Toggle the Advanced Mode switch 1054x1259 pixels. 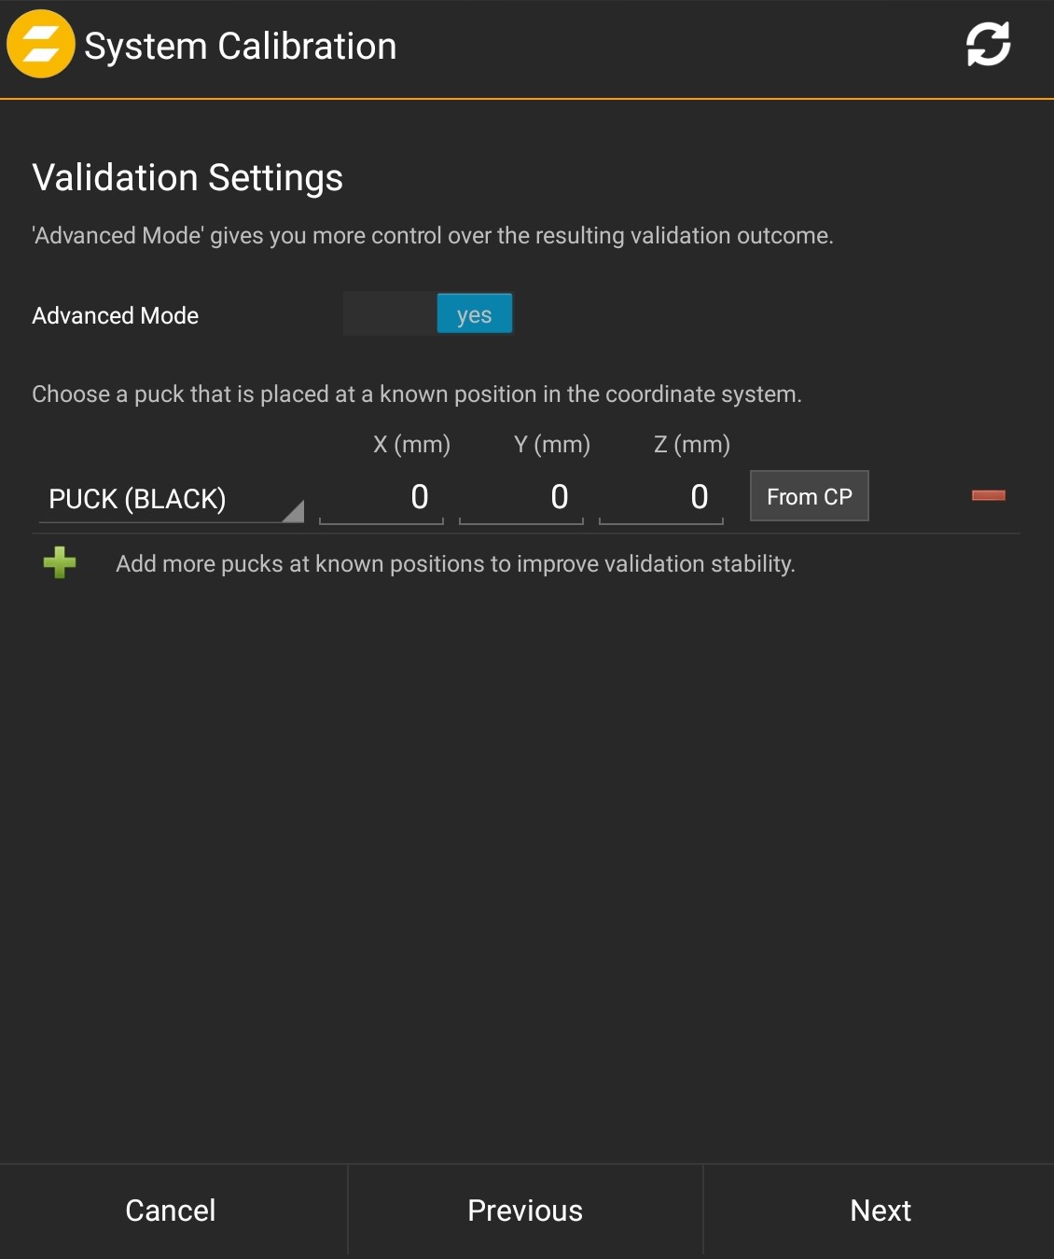tap(428, 314)
